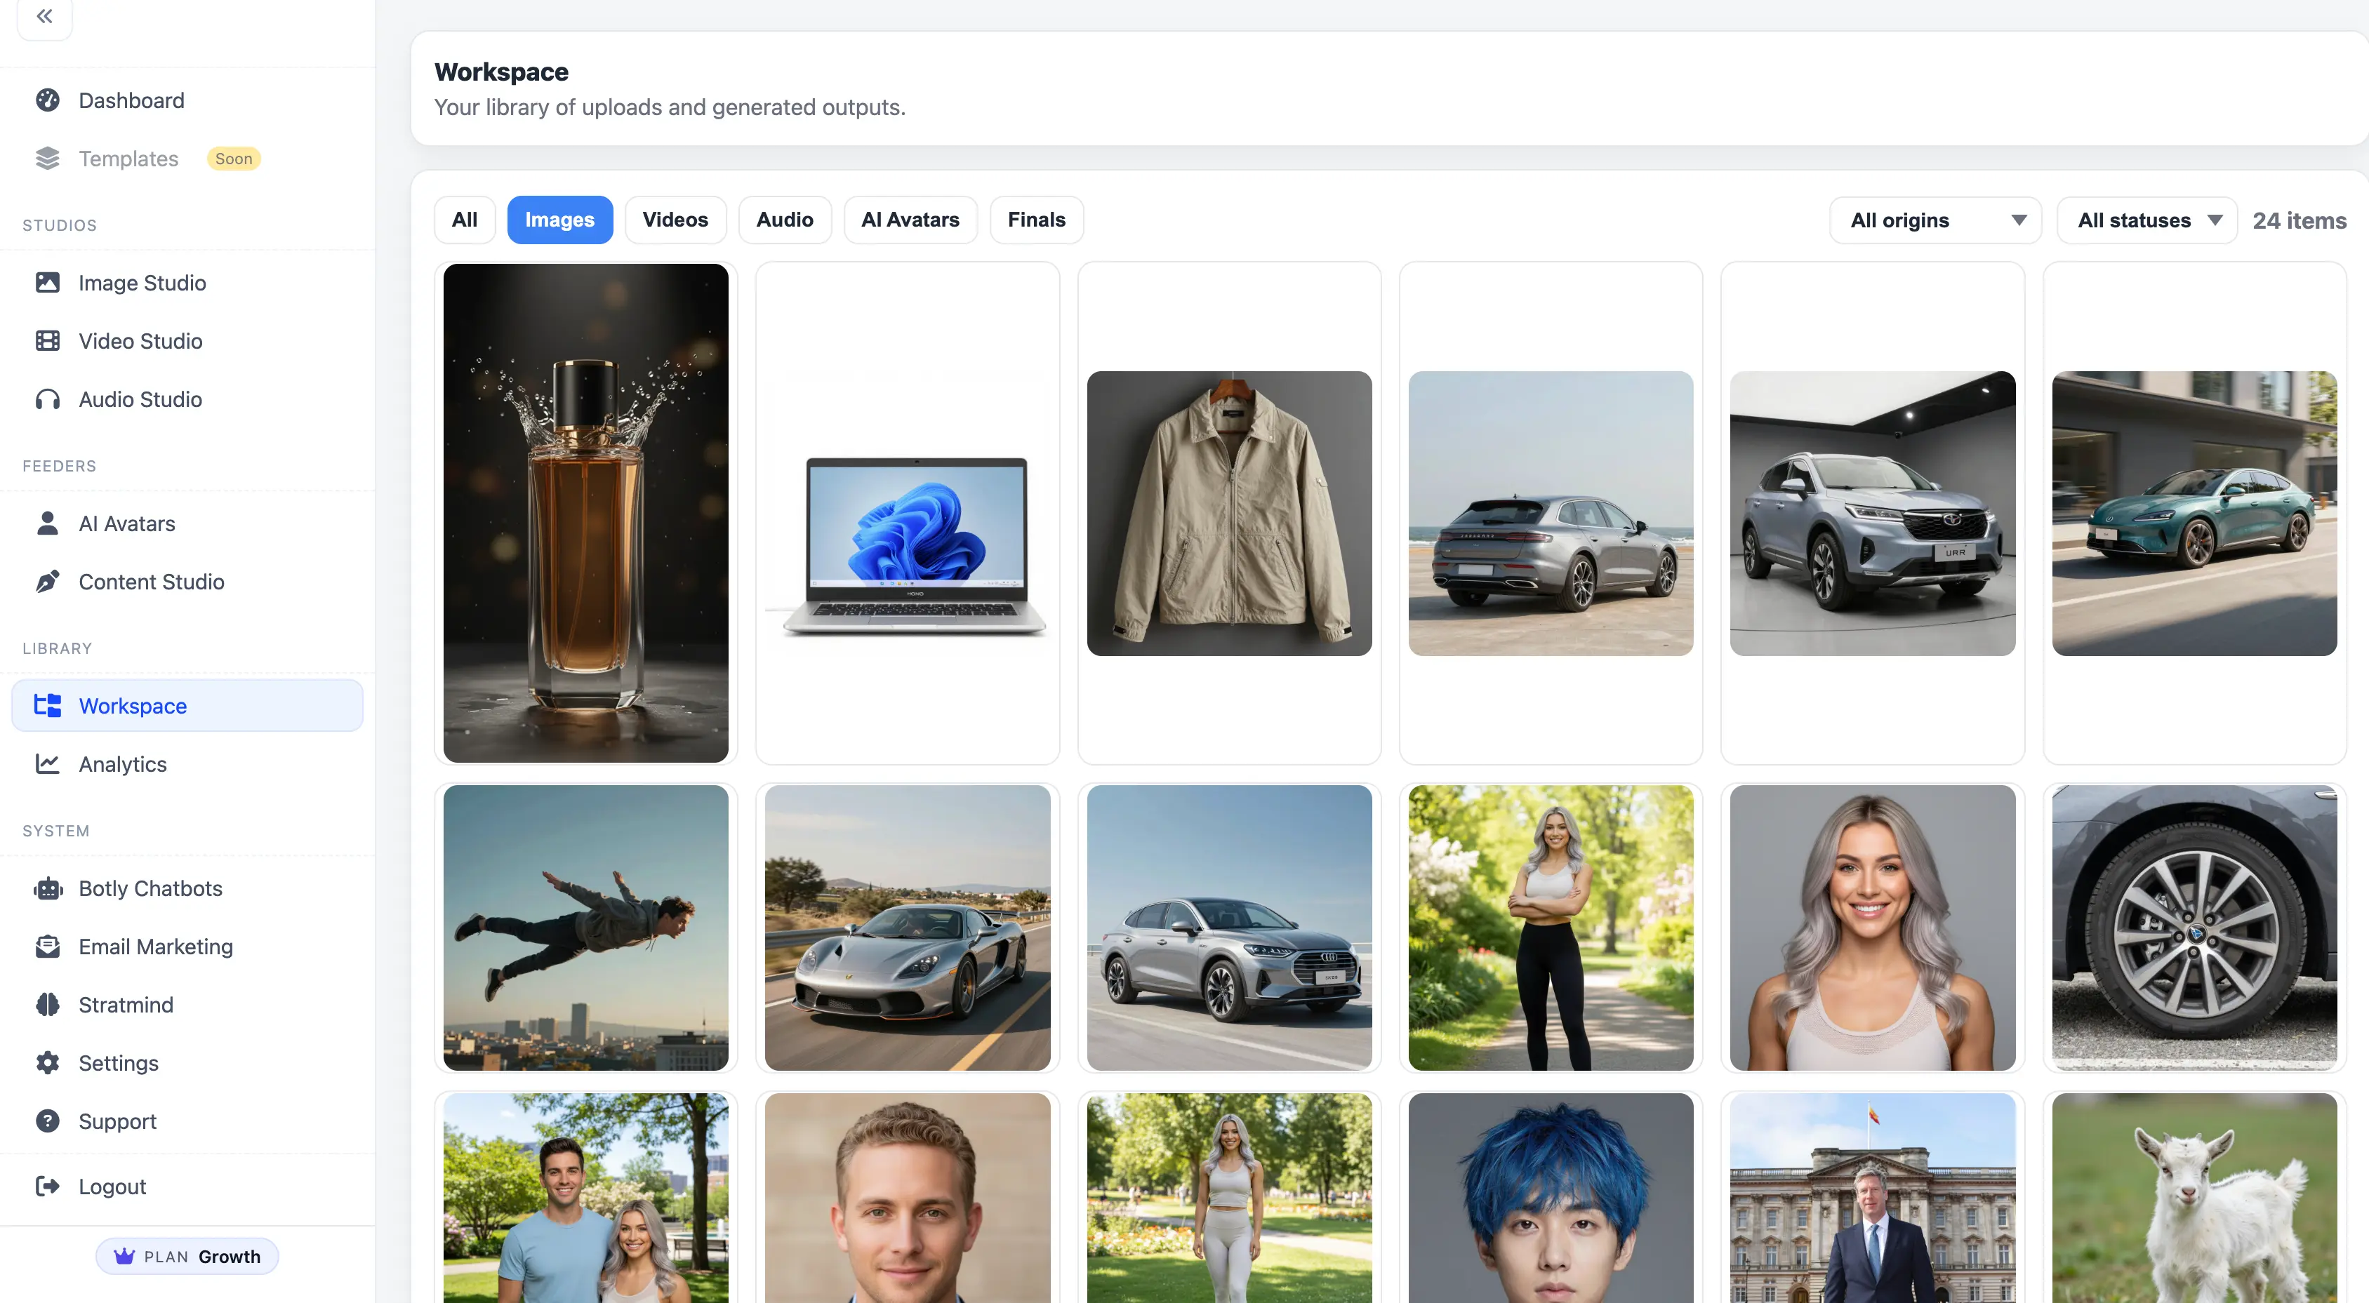This screenshot has height=1303, width=2369.
Task: Open Email Marketing
Action: 155,947
